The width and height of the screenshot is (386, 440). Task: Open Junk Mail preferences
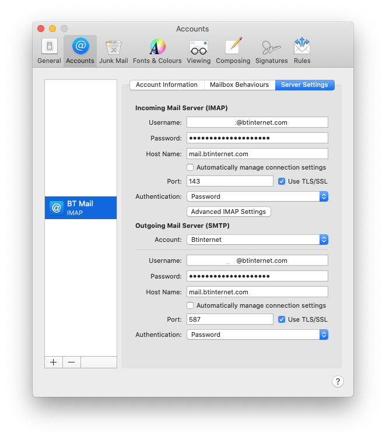coord(114,51)
